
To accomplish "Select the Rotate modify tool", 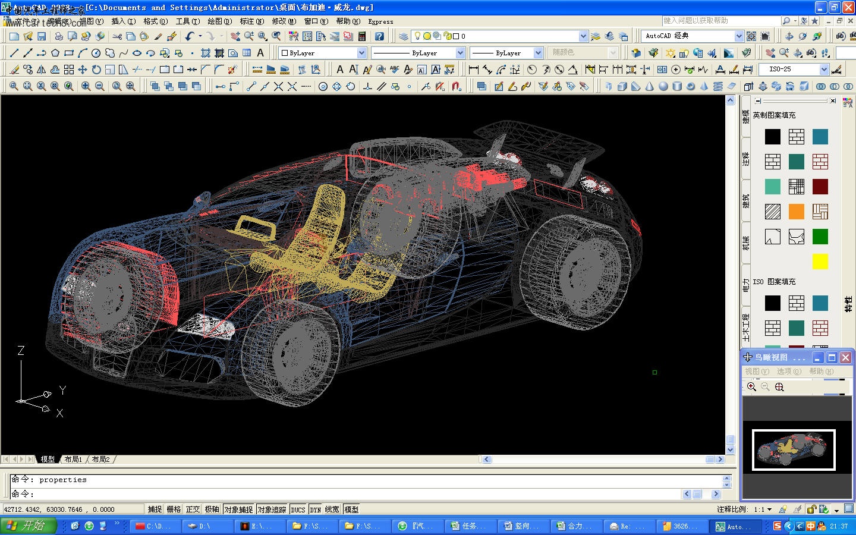I will [x=96, y=70].
